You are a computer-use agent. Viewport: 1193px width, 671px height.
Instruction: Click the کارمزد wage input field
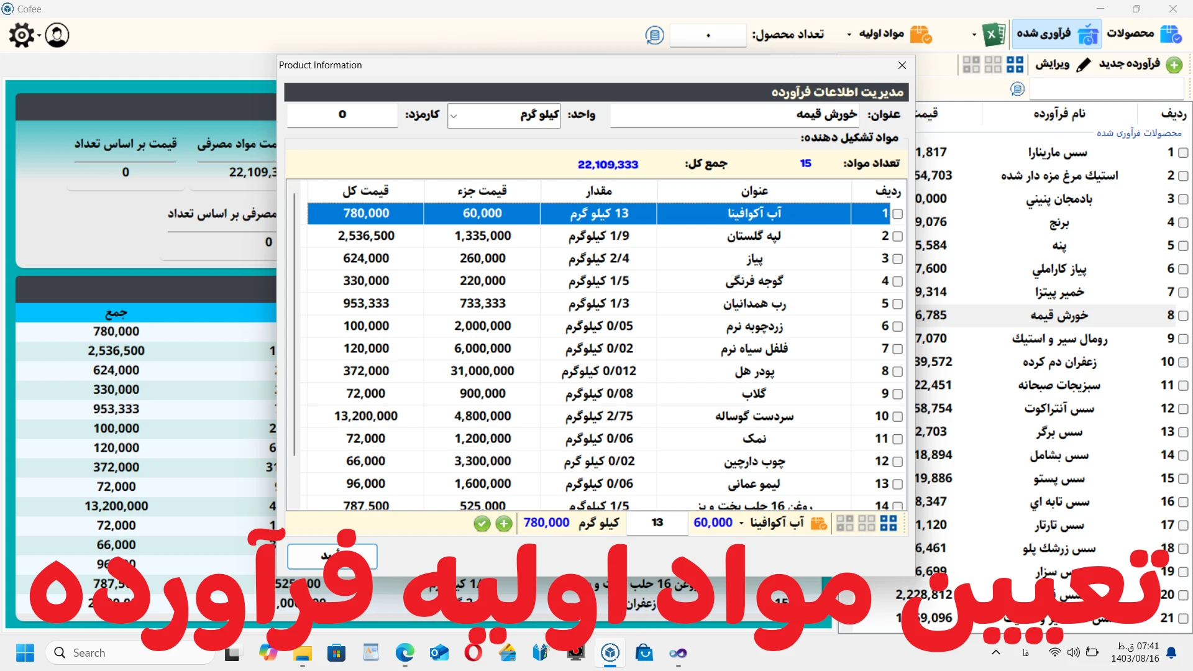(342, 115)
